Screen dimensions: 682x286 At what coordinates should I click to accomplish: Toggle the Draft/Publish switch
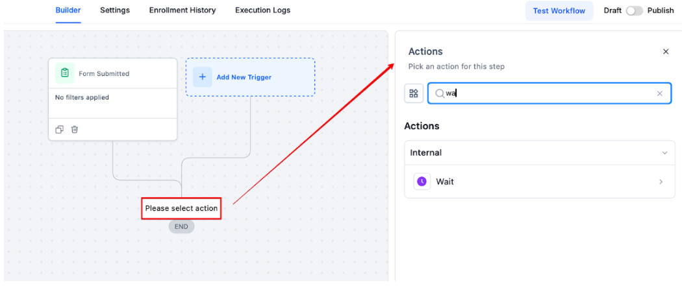pyautogui.click(x=634, y=11)
